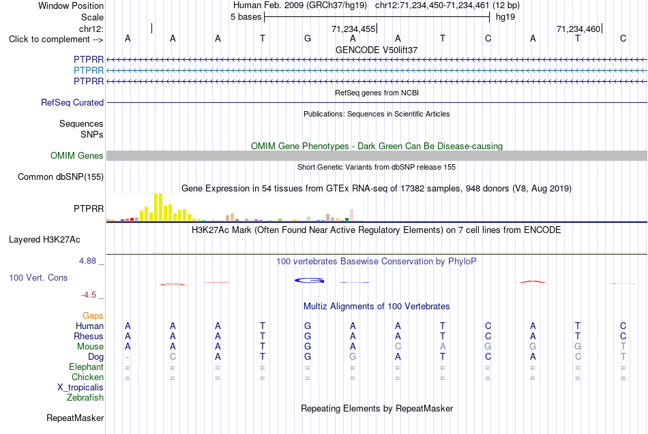The height and width of the screenshot is (434, 648).
Task: Click the gray OMIM Genes item bar
Action: (x=377, y=155)
